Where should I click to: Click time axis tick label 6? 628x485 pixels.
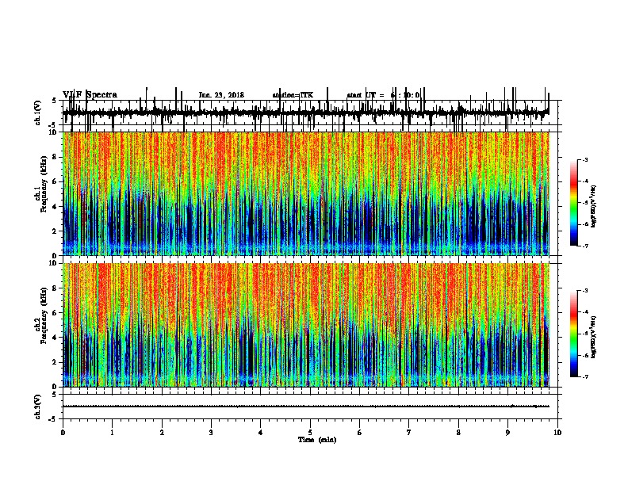360,433
